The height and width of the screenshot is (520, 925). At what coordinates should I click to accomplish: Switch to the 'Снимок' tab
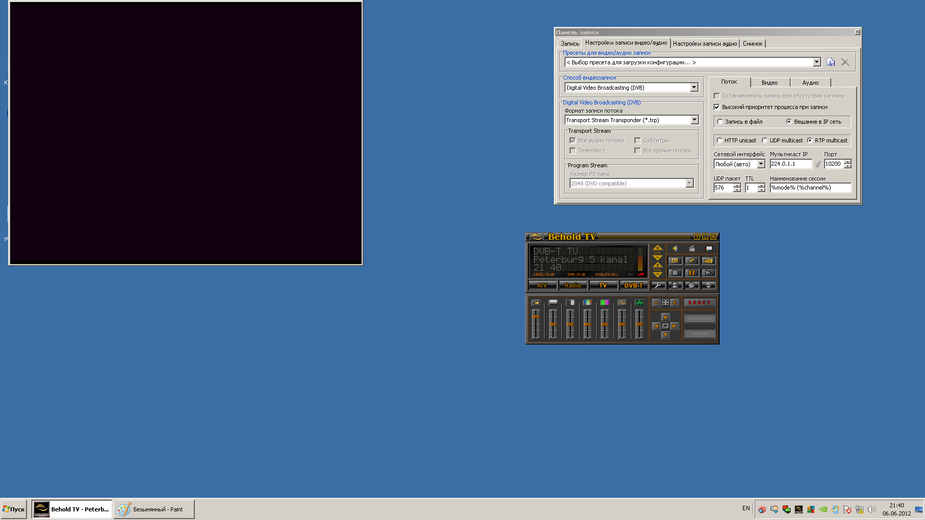[x=753, y=44]
